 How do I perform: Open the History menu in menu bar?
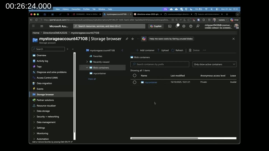(66, 9)
